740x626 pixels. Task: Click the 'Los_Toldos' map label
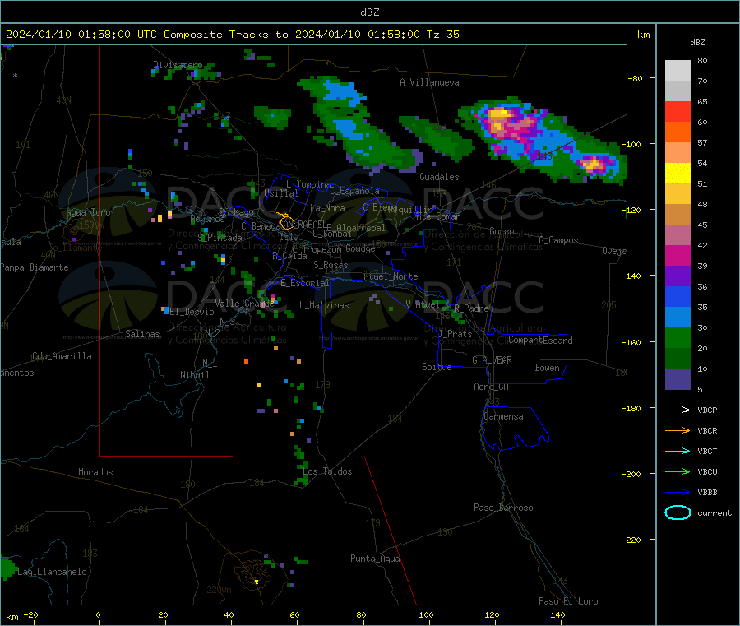pos(327,471)
